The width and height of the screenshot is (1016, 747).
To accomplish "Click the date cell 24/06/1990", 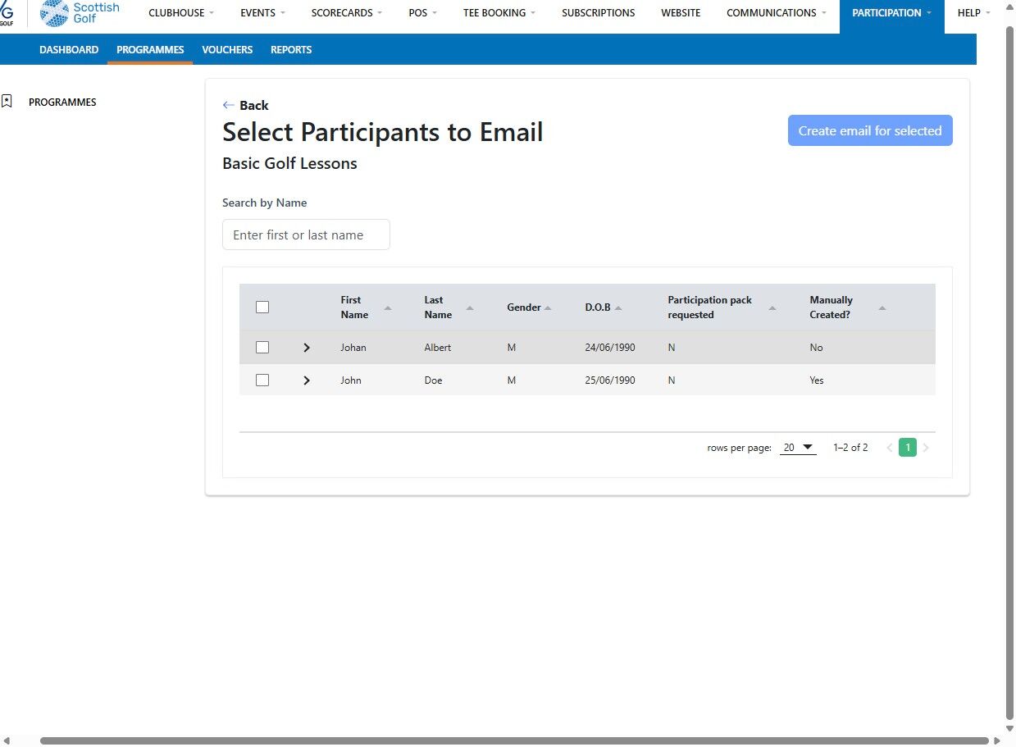I will tap(610, 348).
